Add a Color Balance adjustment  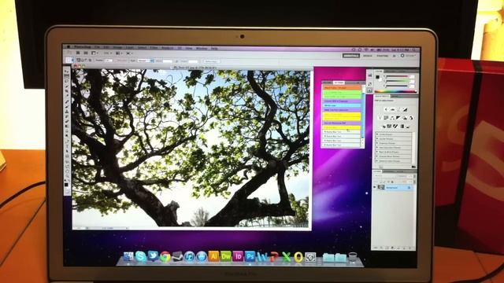click(392, 118)
